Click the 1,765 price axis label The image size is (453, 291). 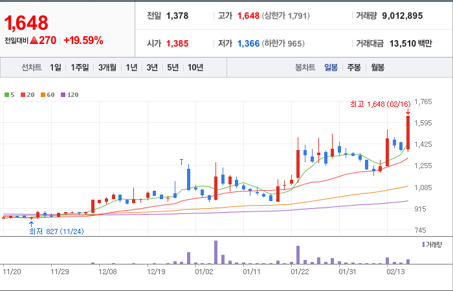423,102
